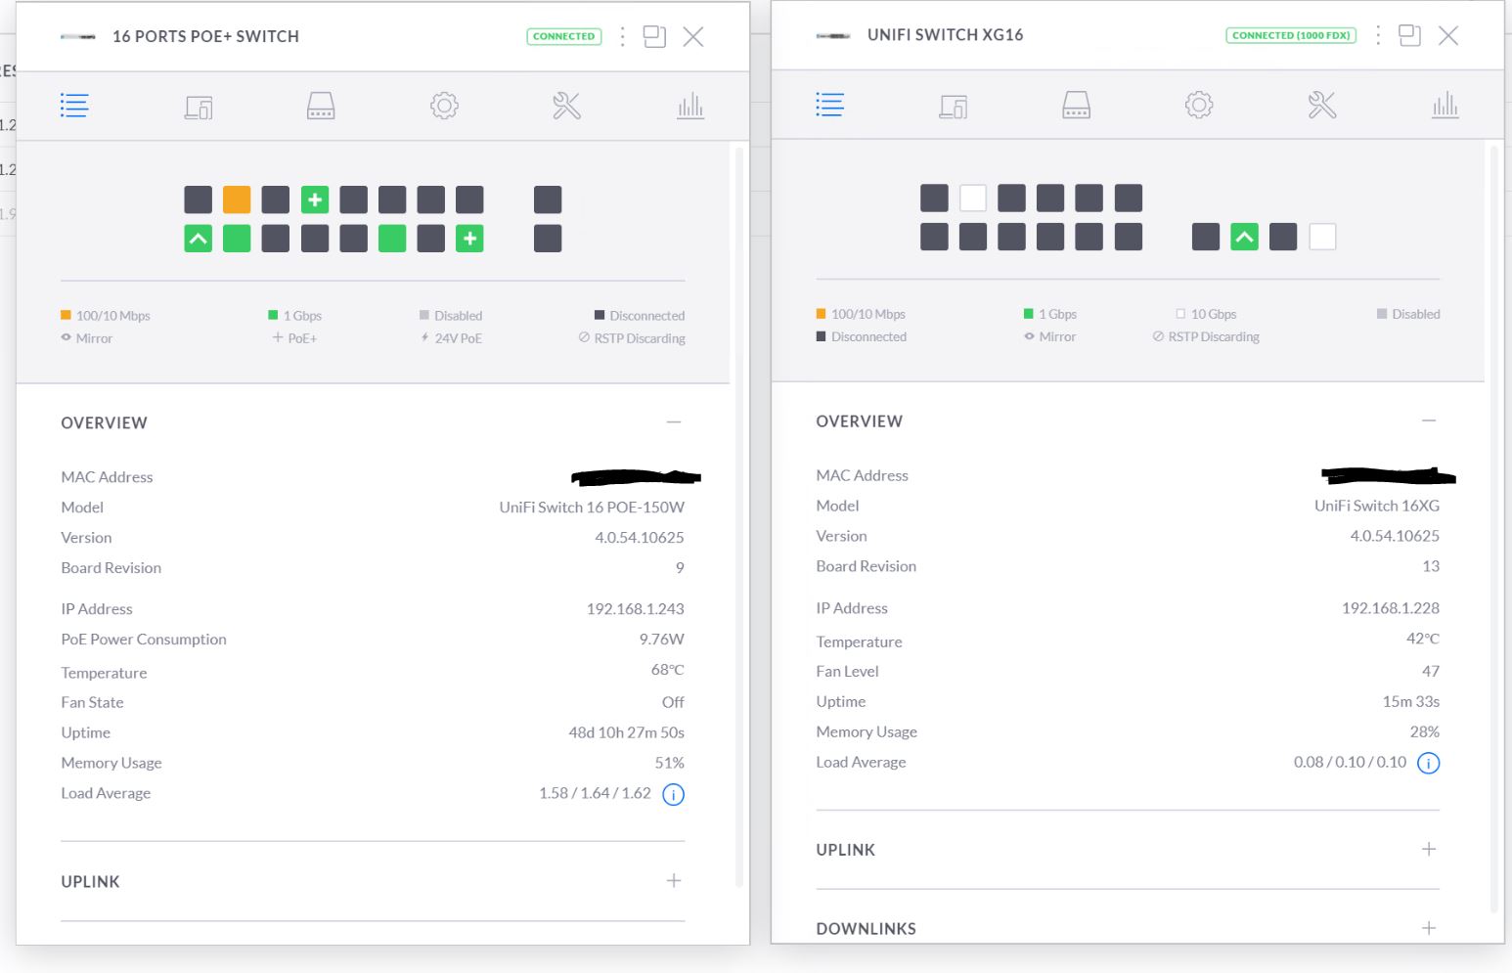Click the model text UniFi Switch 16 POE-150W
Screen dimensions: 1512x973
pos(592,508)
